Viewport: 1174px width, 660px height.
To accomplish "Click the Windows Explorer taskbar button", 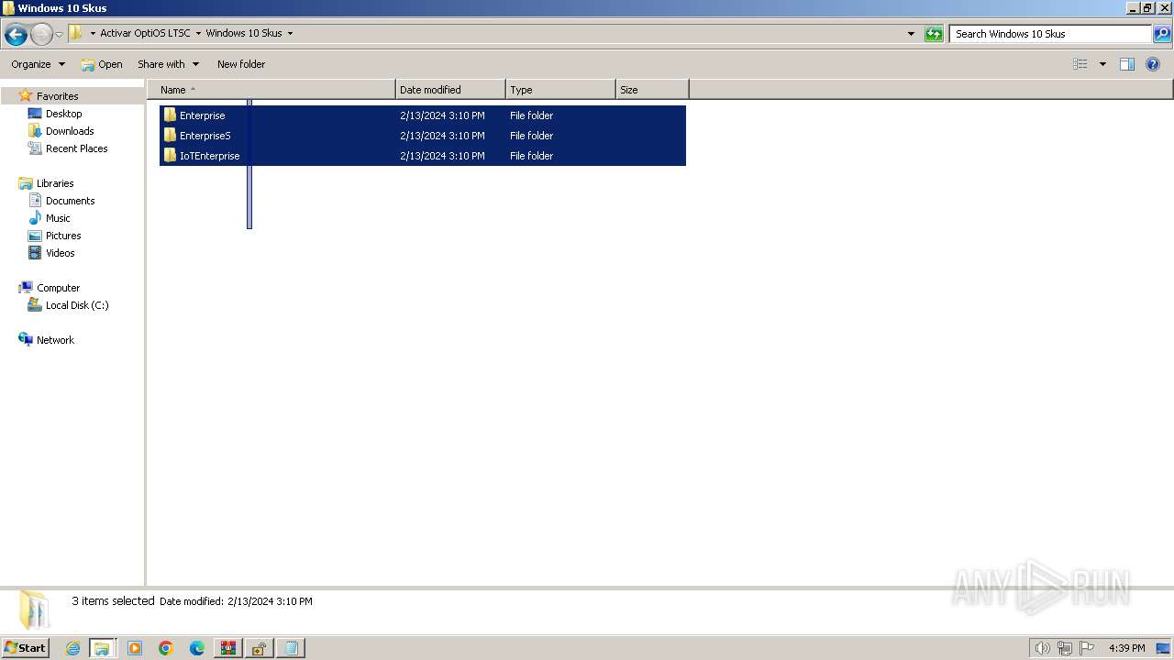I will [102, 648].
